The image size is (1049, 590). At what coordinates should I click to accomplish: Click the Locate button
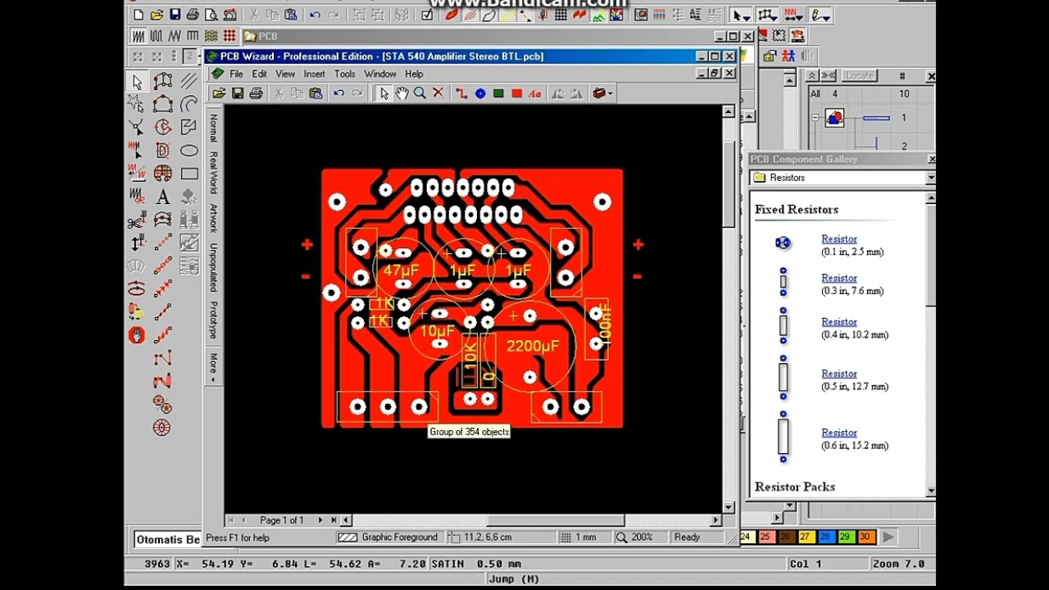click(860, 75)
